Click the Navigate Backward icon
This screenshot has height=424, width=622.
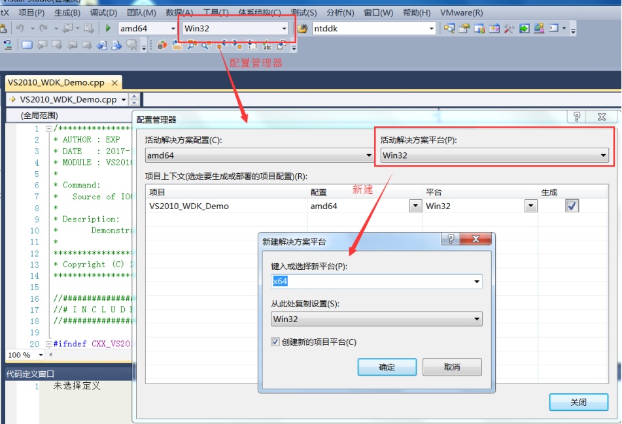coord(68,28)
